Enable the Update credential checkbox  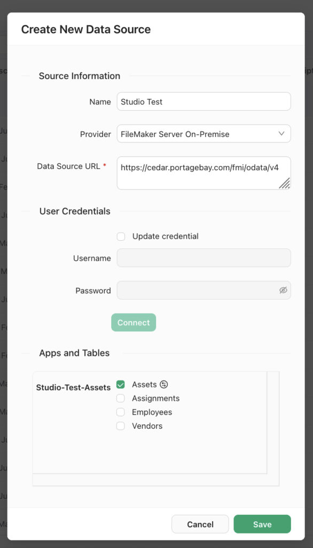(121, 237)
